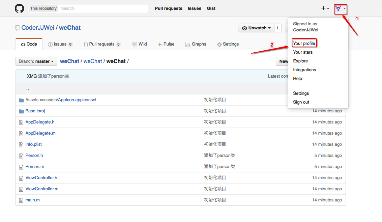Click the Settings tab gear icon
The image size is (382, 222).
click(219, 44)
